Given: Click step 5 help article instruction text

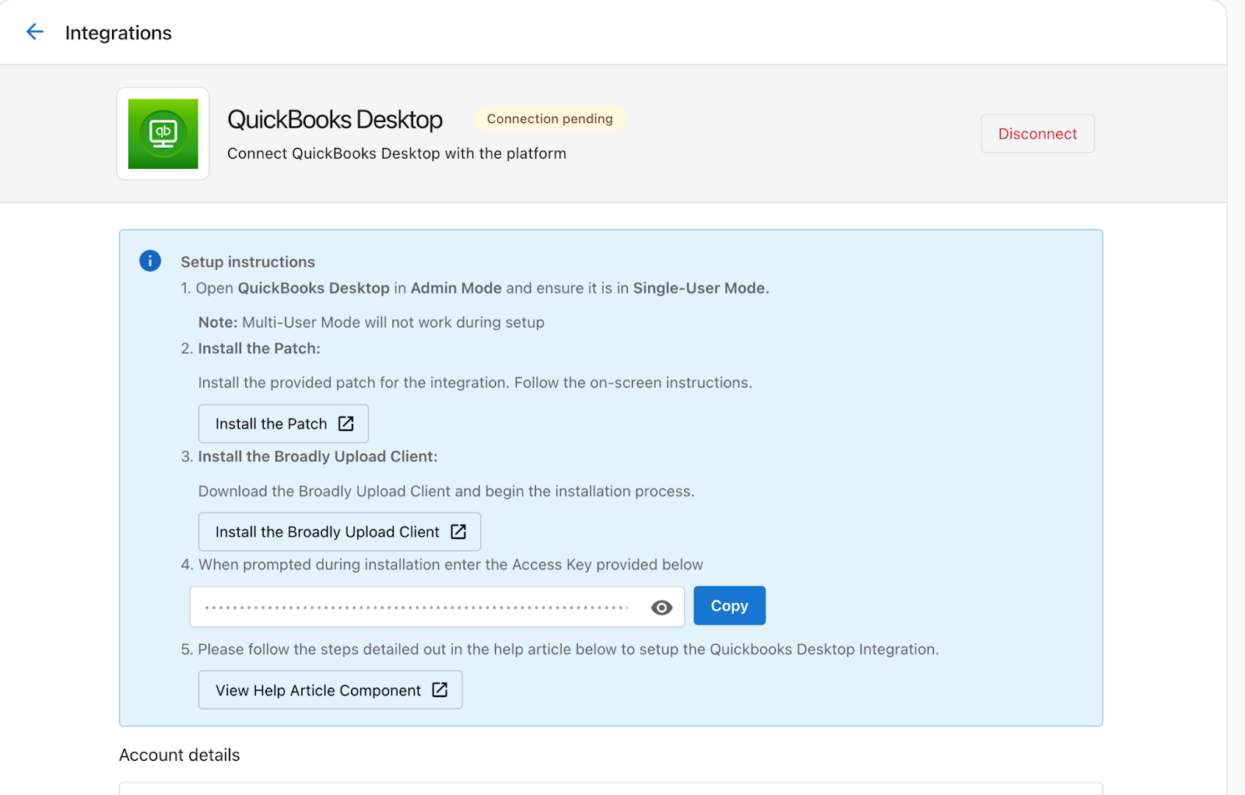Looking at the screenshot, I should (x=568, y=650).
